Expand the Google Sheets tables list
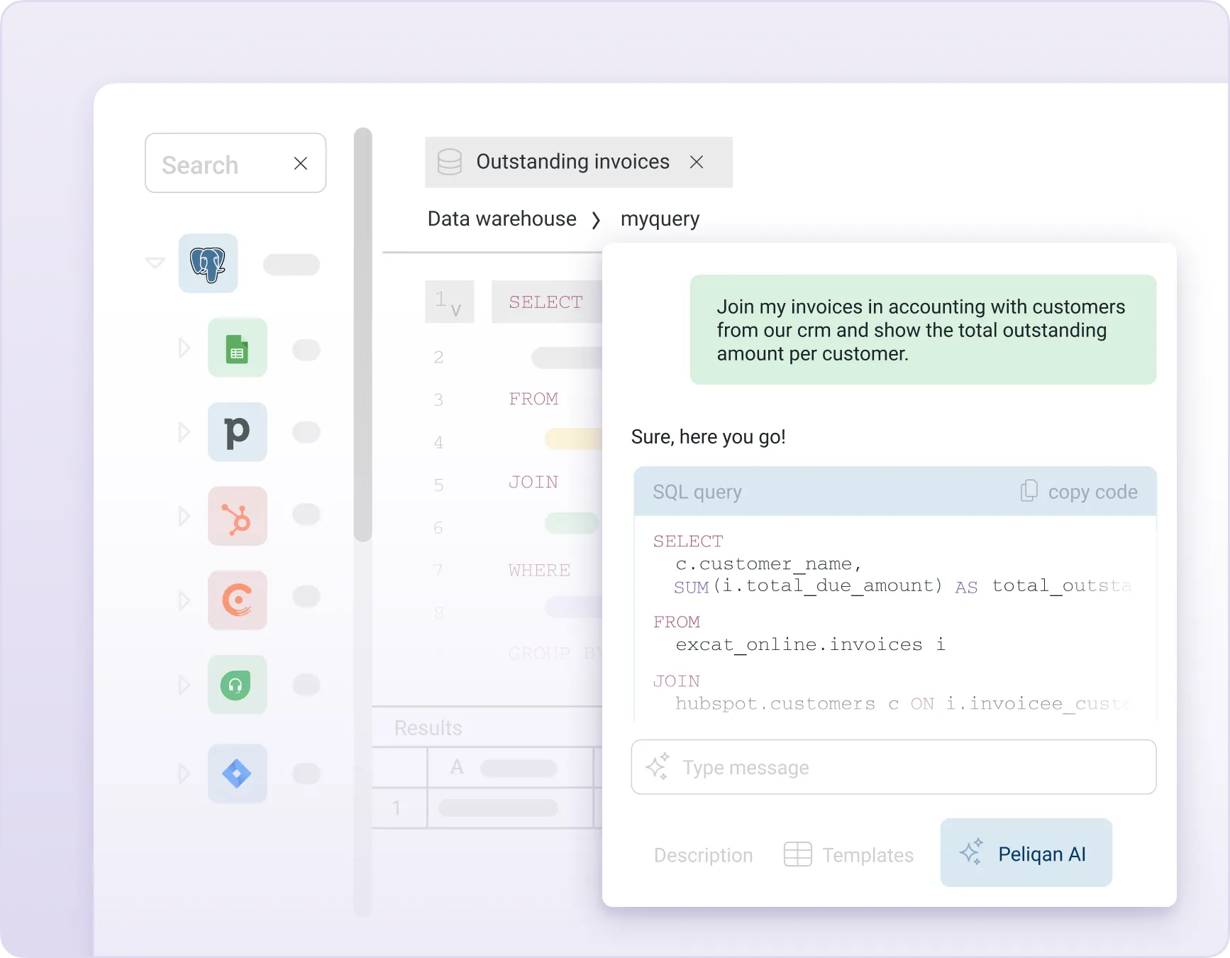The height and width of the screenshot is (958, 1230). click(184, 348)
